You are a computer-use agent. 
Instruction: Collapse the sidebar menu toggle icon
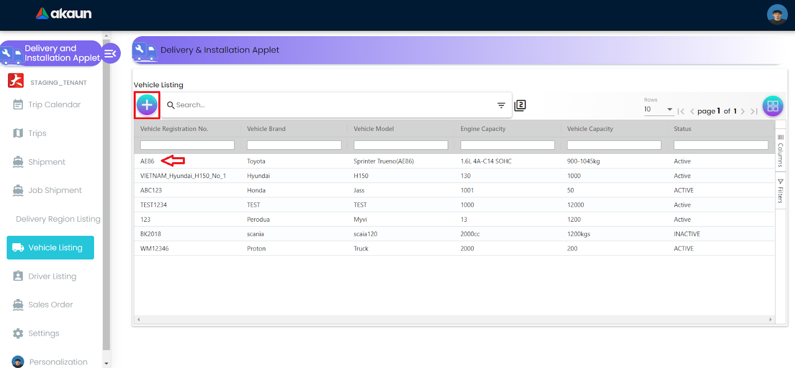(x=110, y=54)
